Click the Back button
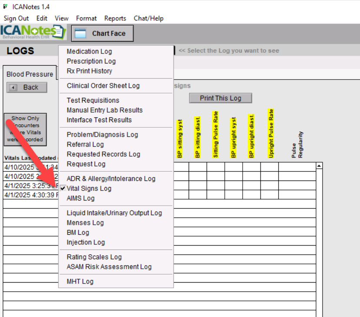 26,87
